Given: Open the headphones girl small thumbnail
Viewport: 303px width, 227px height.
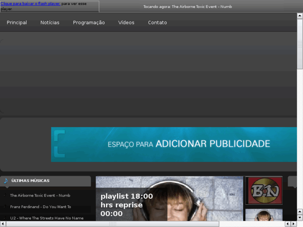Looking at the screenshot, I should tap(264, 215).
